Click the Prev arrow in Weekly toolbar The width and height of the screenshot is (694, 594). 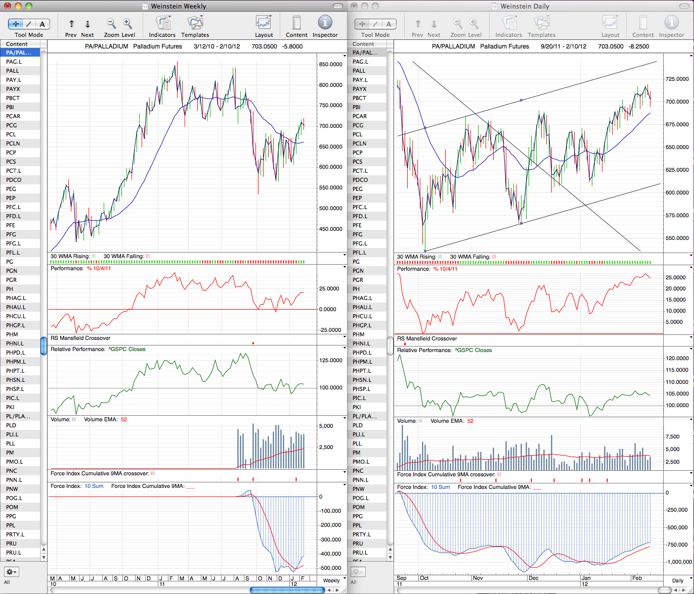pyautogui.click(x=71, y=24)
